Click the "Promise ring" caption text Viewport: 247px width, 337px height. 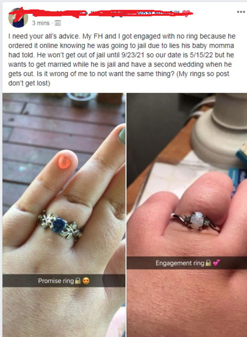pyautogui.click(x=56, y=281)
